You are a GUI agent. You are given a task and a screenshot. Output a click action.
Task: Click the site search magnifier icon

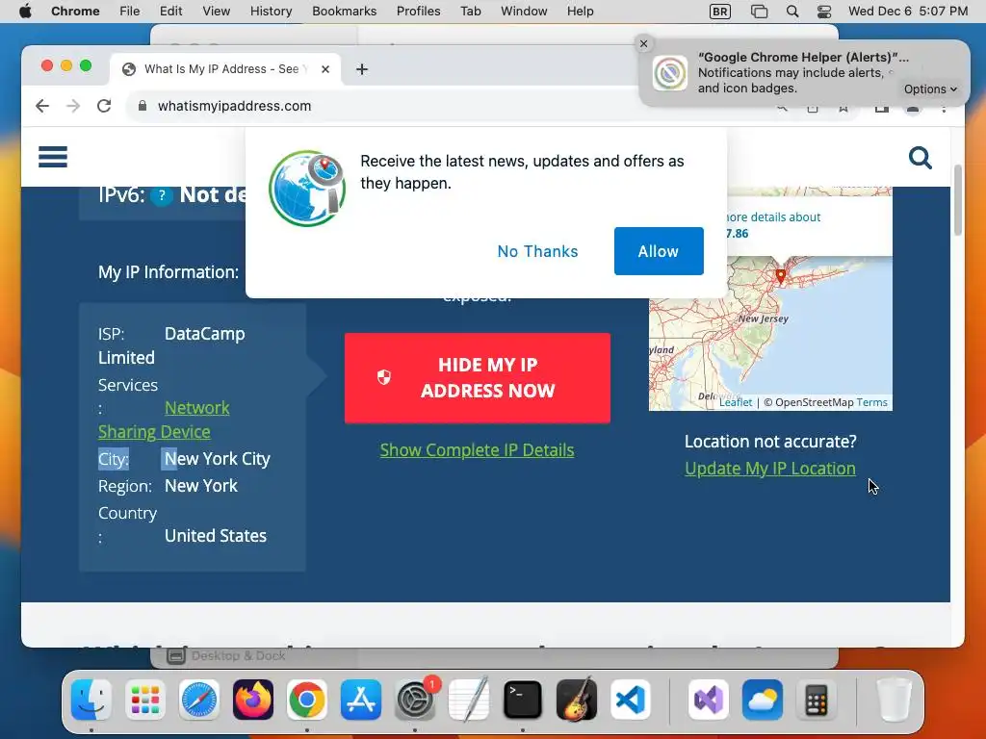pyautogui.click(x=920, y=158)
